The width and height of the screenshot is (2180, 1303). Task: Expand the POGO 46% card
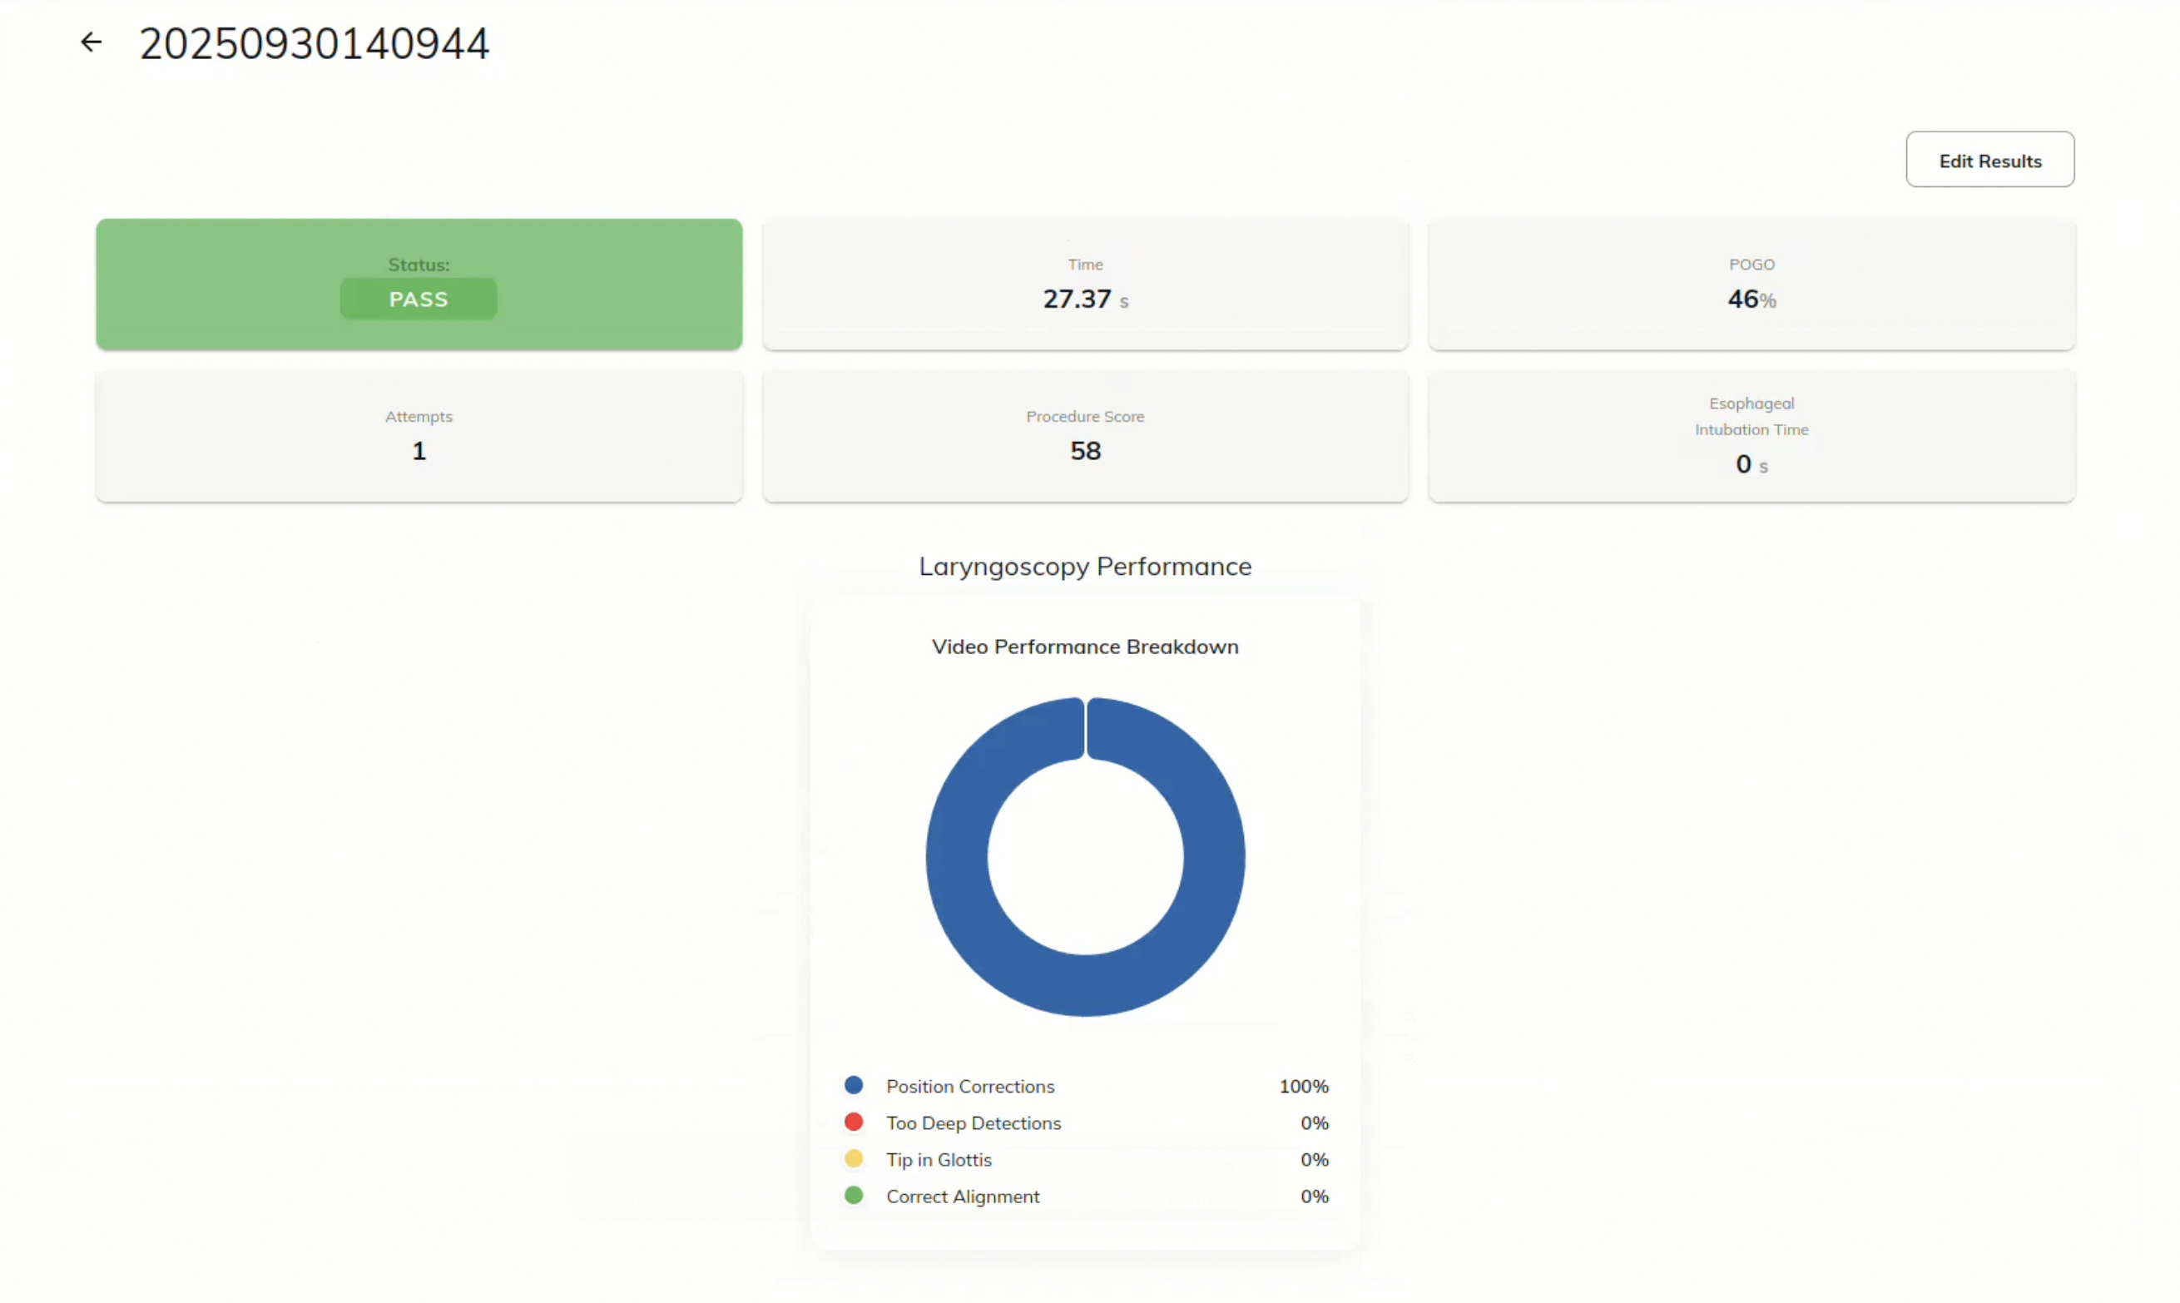pos(1751,284)
